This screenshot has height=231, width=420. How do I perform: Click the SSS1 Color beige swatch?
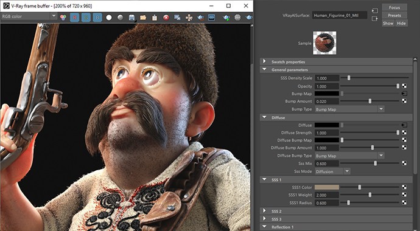tap(327, 187)
